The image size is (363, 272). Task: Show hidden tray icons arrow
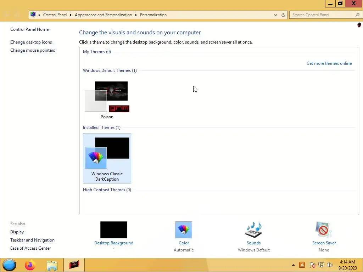coord(293,265)
